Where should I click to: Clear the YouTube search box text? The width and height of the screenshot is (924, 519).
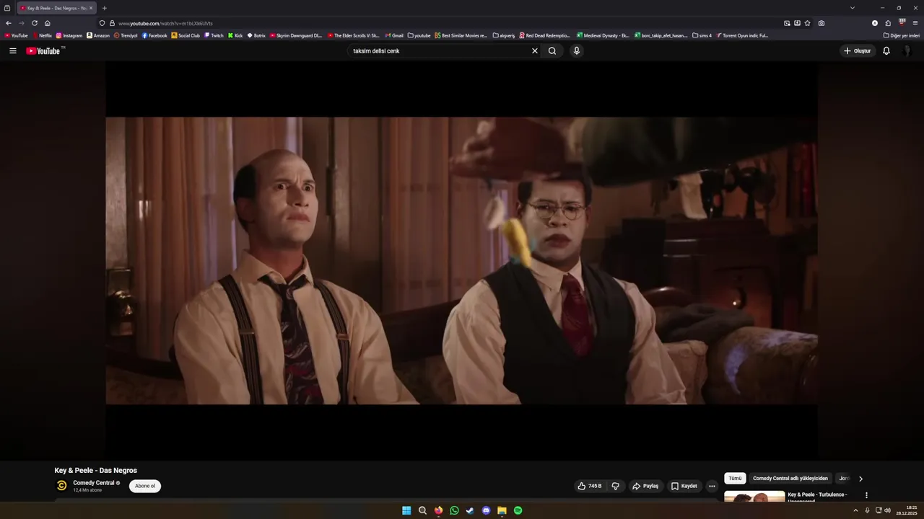[535, 50]
